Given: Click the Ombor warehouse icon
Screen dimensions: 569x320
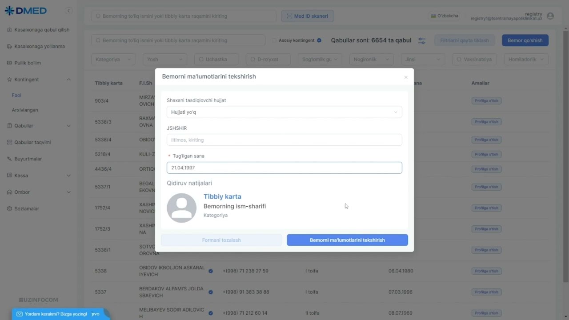Looking at the screenshot, I should pos(10,192).
